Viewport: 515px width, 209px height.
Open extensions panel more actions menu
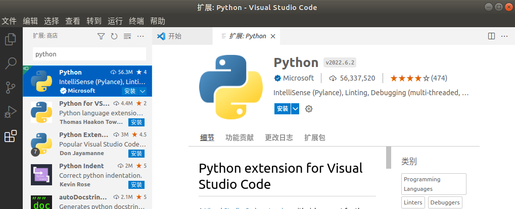(x=141, y=36)
